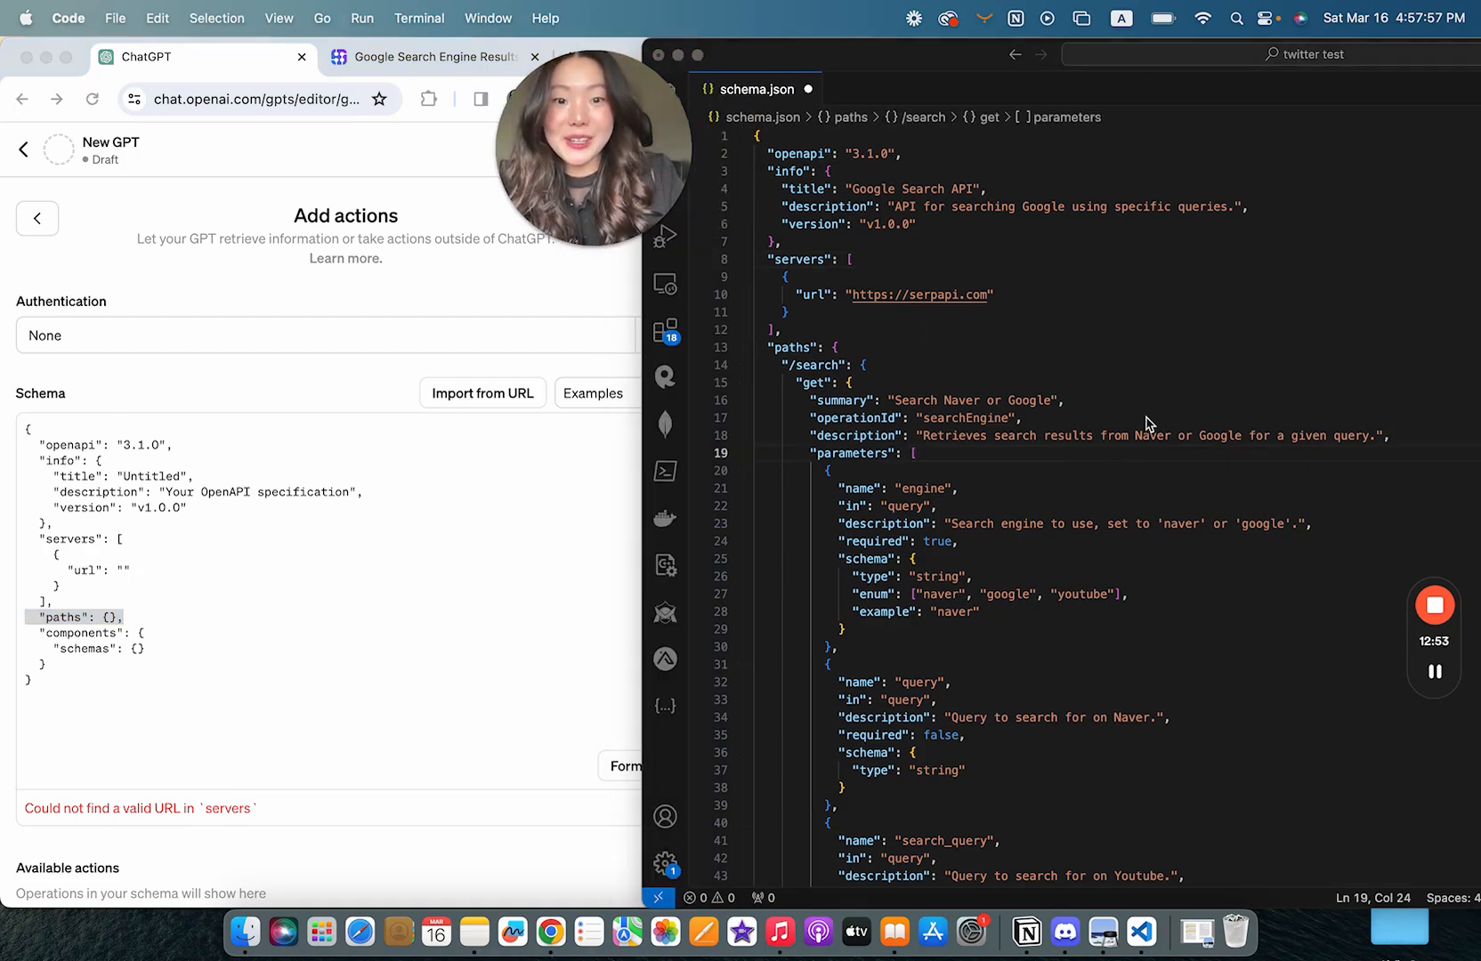Open Docker view in VS Code activity bar
1481x961 pixels.
[665, 518]
